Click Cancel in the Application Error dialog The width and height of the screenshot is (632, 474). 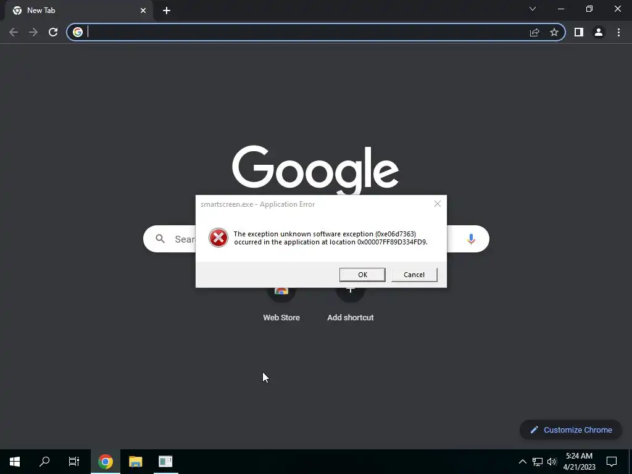414,275
